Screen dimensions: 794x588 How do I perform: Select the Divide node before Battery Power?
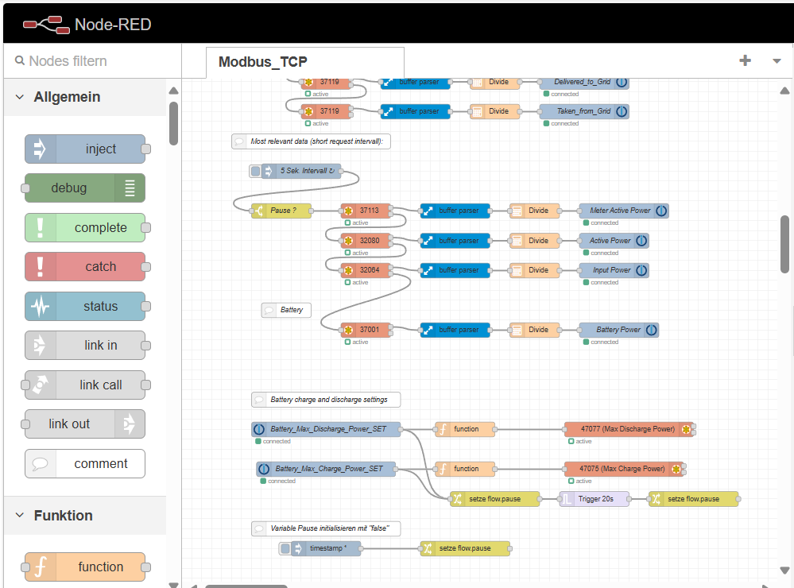coord(535,330)
